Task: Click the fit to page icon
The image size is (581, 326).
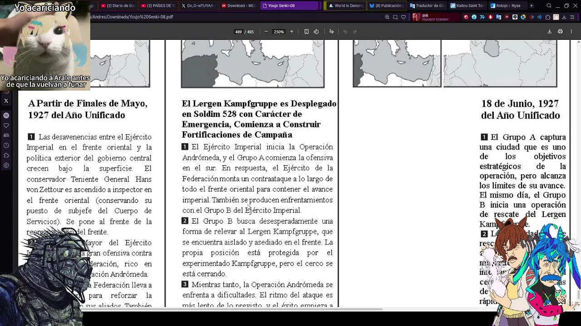Action: pyautogui.click(x=306, y=32)
